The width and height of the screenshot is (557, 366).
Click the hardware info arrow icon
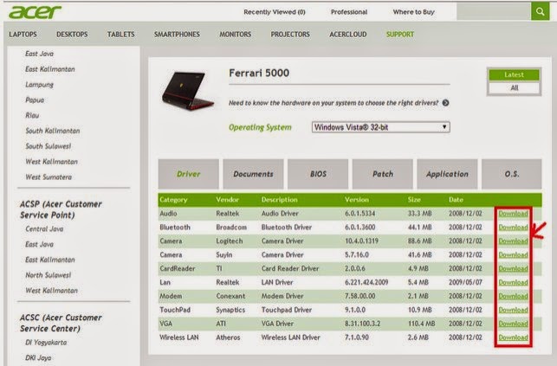pos(445,103)
